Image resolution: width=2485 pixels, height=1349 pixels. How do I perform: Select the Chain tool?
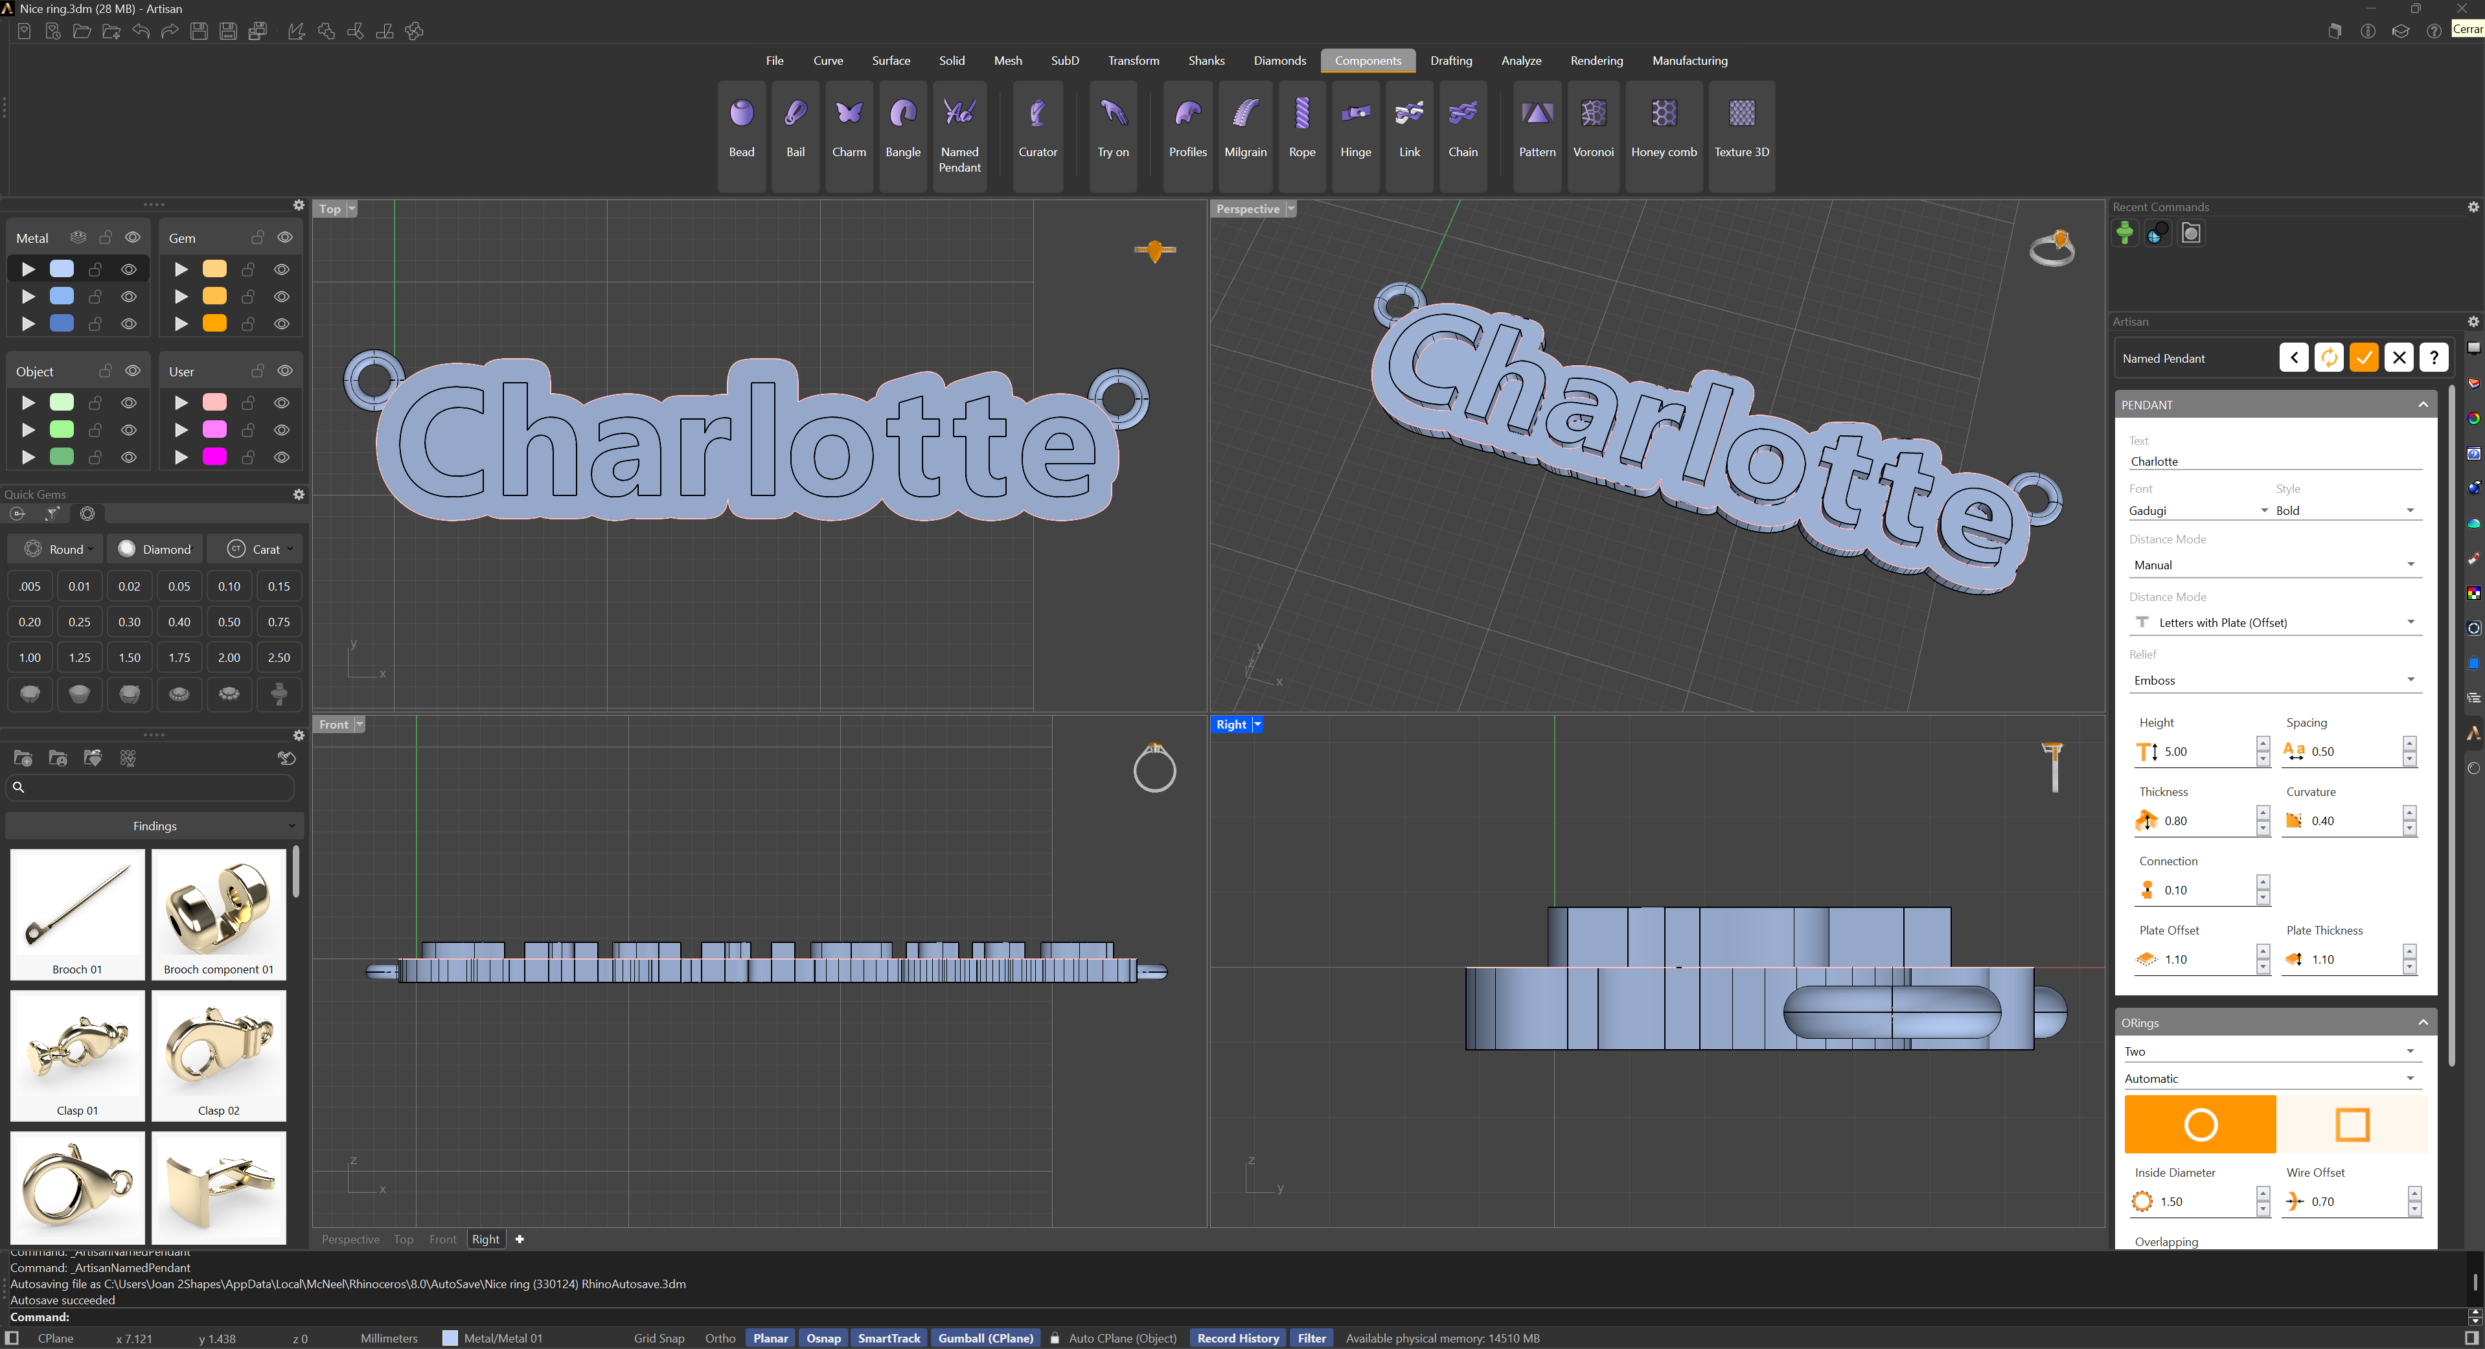pos(1463,135)
